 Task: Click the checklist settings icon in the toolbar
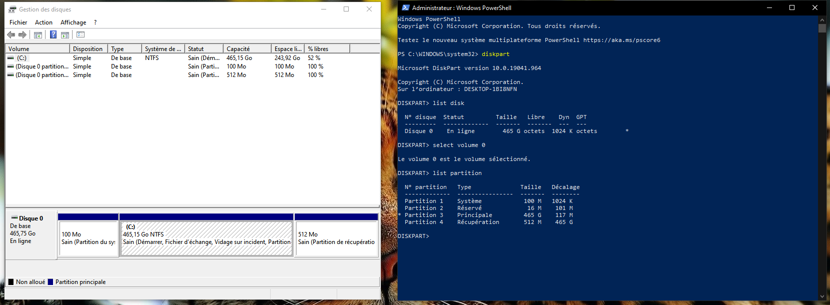tap(81, 34)
